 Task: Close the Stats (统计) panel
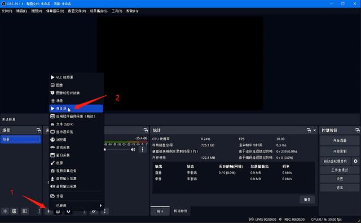315,130
